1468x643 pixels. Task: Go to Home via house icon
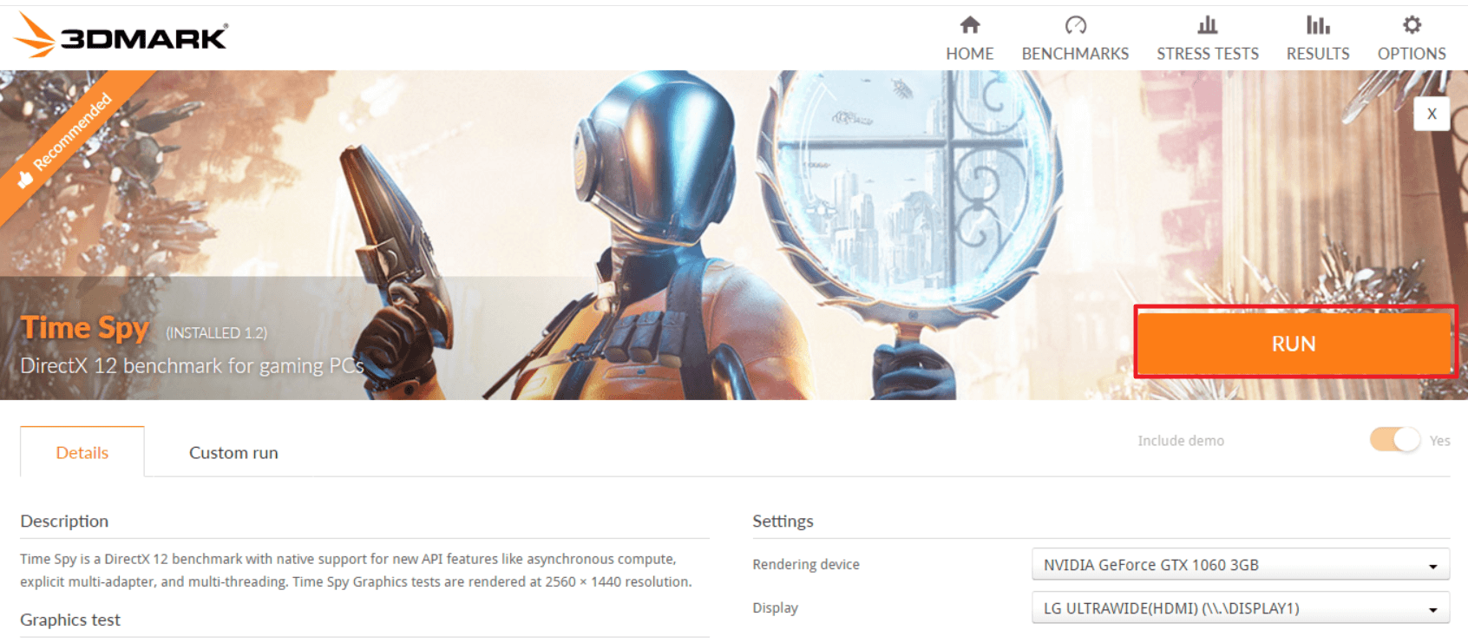coord(970,24)
